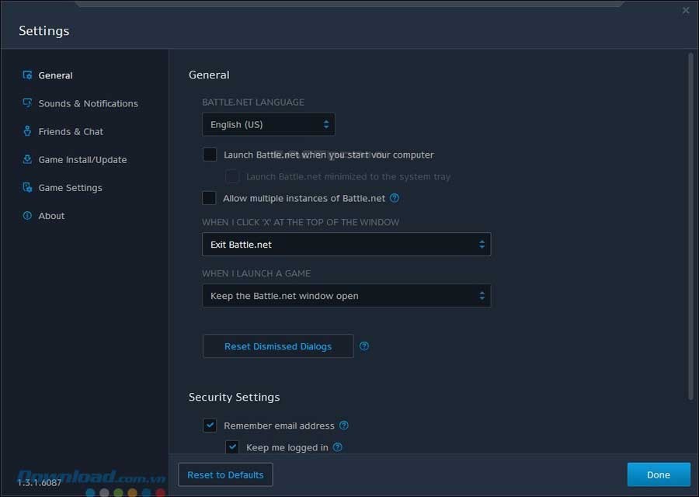Click help icon beside Allow multiple instances

(x=395, y=198)
